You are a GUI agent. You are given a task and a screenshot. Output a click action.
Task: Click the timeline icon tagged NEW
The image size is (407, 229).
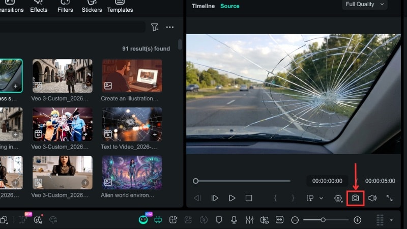coord(23,220)
